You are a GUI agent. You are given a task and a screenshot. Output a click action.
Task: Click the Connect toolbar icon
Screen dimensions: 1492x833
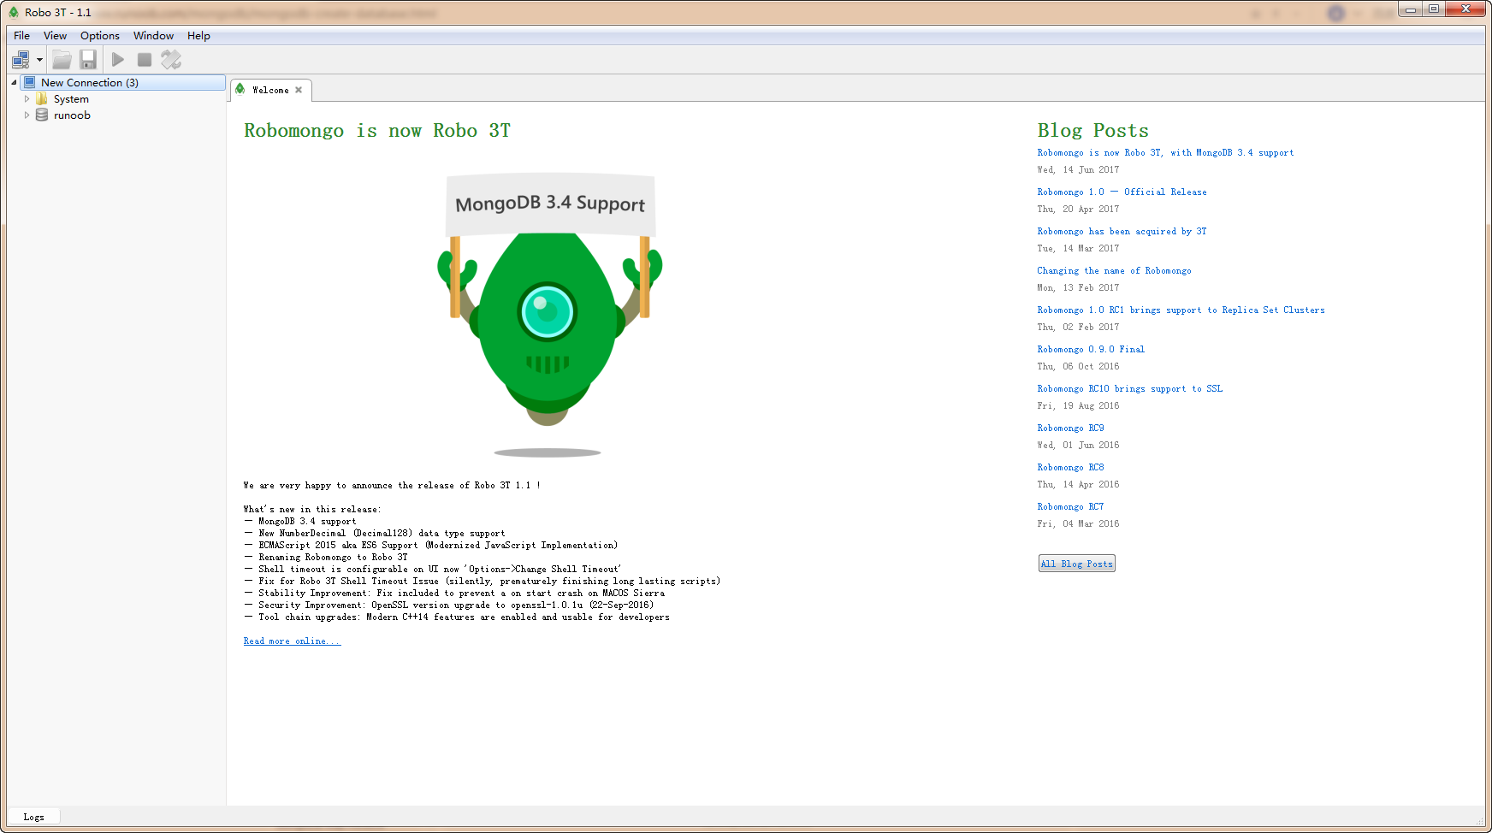click(21, 60)
